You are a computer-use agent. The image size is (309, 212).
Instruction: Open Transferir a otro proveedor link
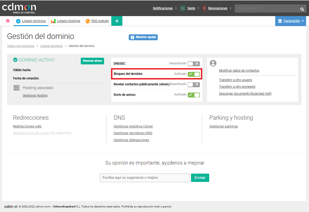[x=237, y=87]
